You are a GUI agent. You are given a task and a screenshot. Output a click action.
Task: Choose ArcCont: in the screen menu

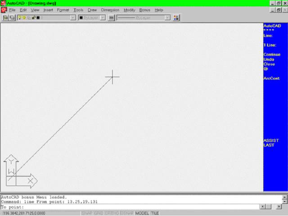click(272, 78)
